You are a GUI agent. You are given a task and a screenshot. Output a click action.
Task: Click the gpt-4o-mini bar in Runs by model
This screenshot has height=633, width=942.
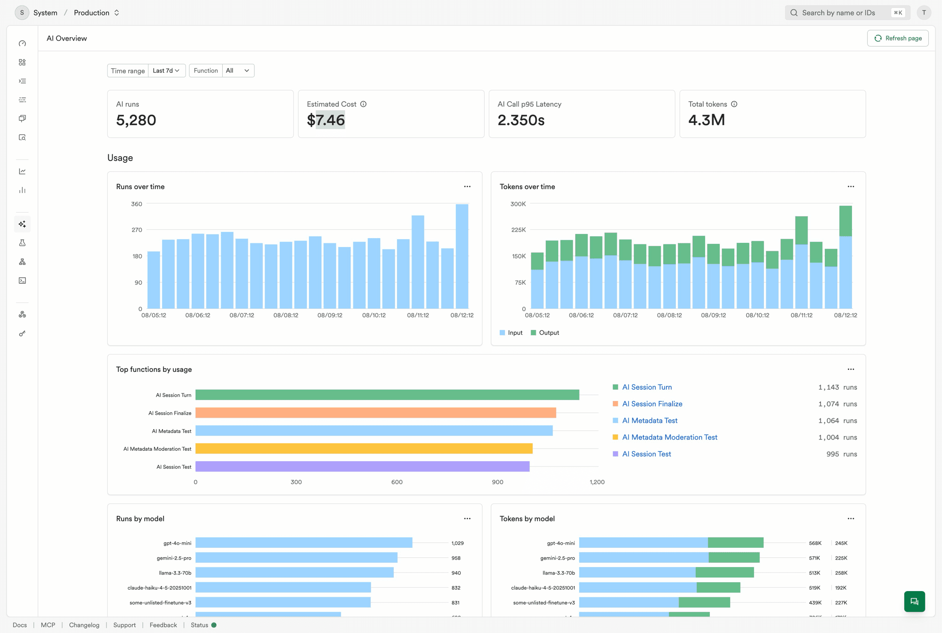point(304,543)
